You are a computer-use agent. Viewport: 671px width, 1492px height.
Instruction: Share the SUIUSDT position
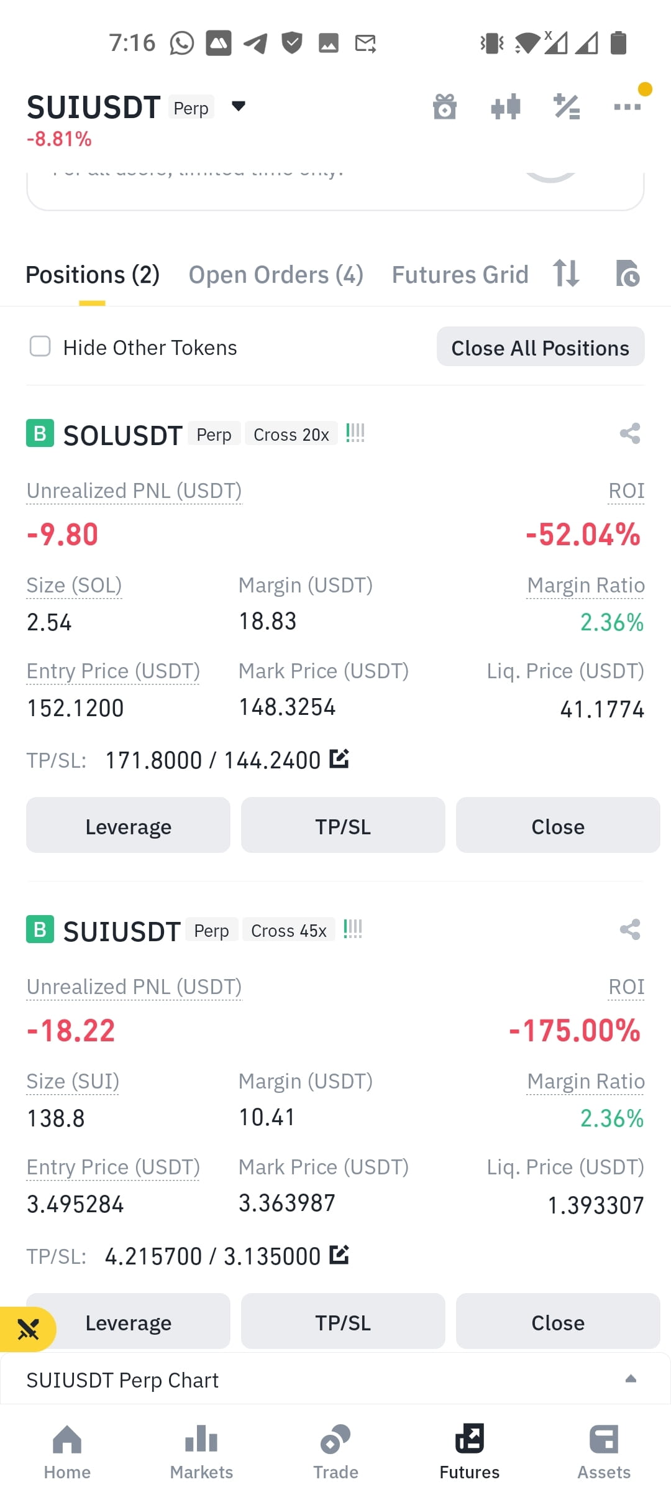[630, 929]
